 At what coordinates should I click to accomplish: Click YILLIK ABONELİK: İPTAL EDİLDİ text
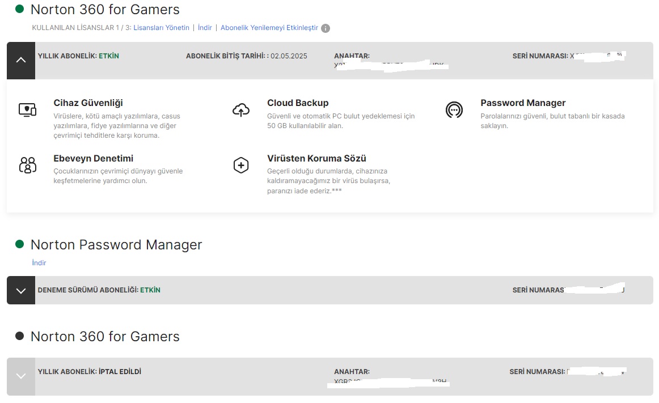(90, 371)
